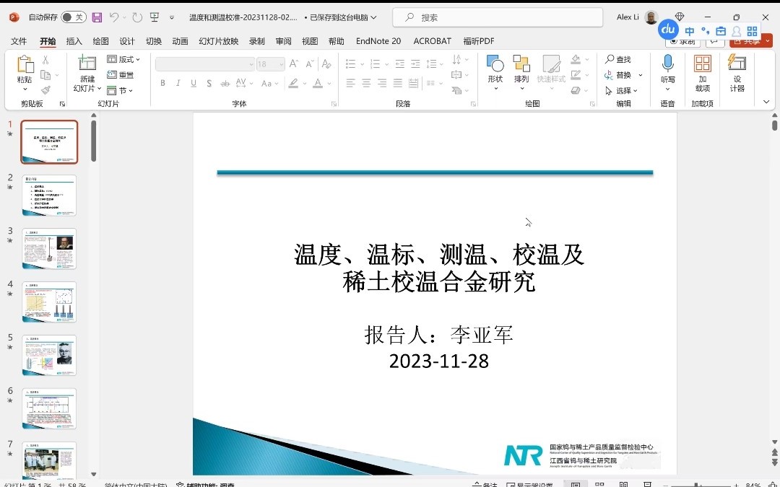Viewport: 780px width, 487px height.
Task: Click the Paste (粘贴) clipboard icon
Action: tap(25, 66)
